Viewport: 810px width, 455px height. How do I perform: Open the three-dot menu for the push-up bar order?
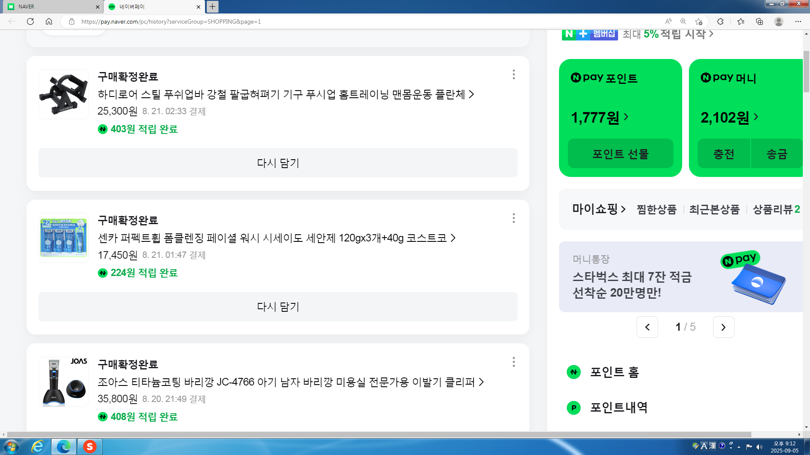(513, 75)
